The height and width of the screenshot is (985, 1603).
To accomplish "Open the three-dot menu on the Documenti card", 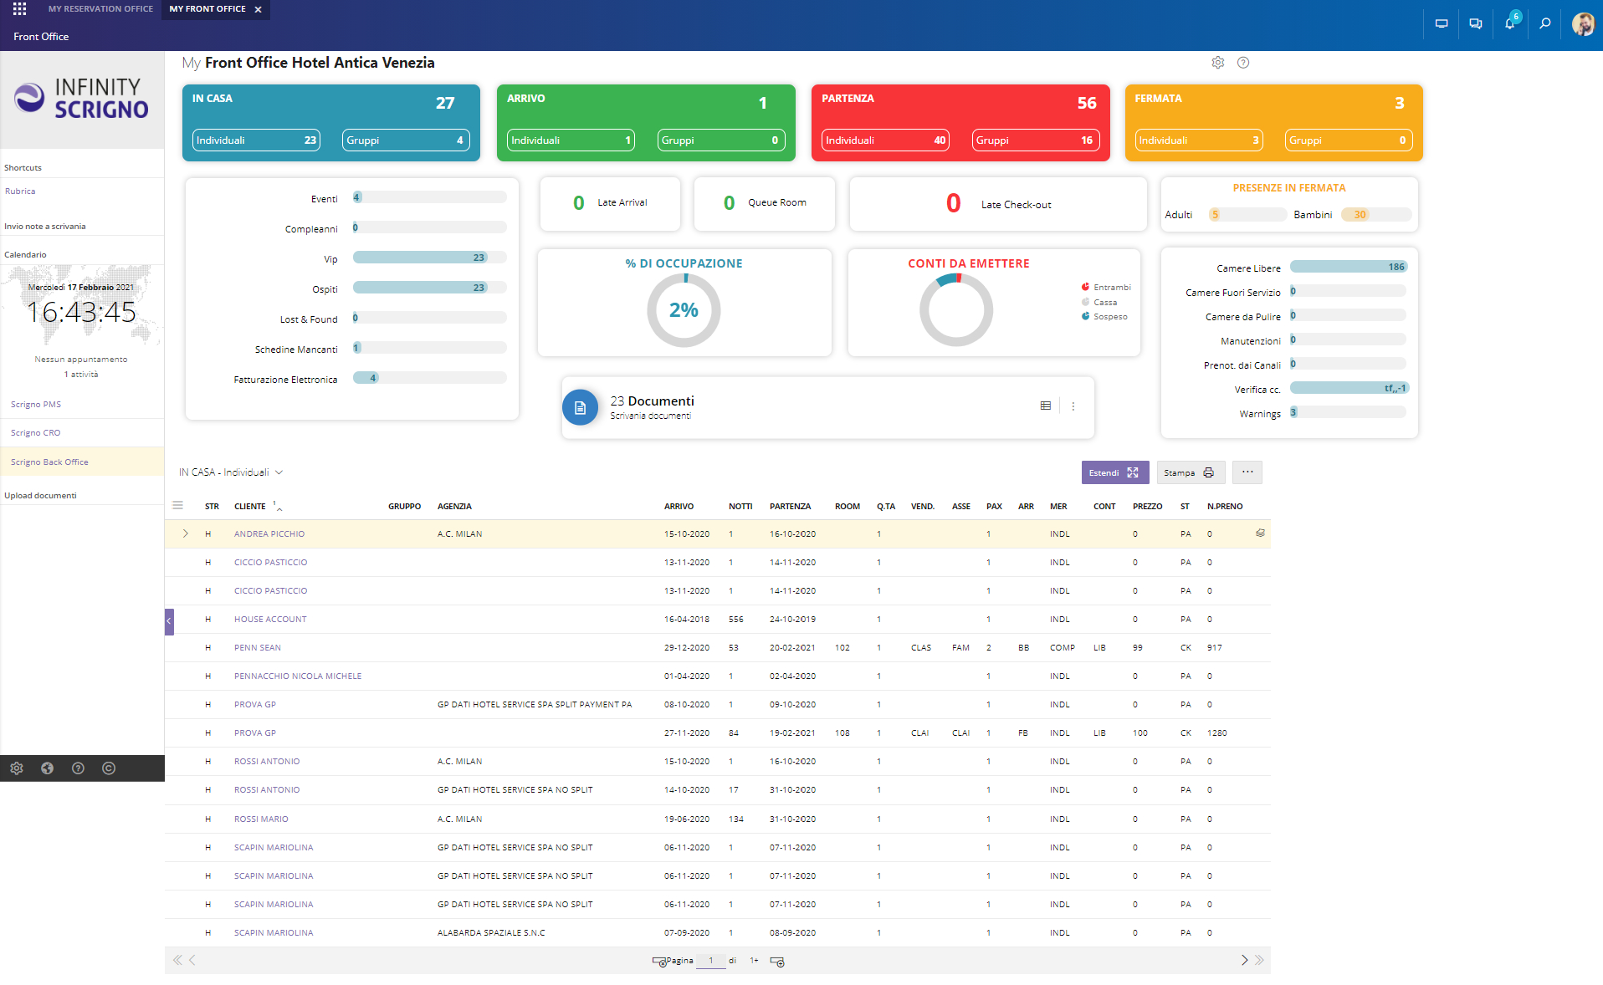I will [x=1073, y=406].
